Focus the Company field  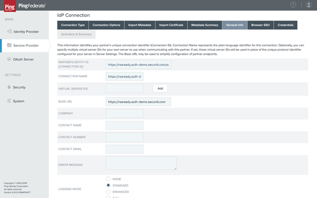124,113
